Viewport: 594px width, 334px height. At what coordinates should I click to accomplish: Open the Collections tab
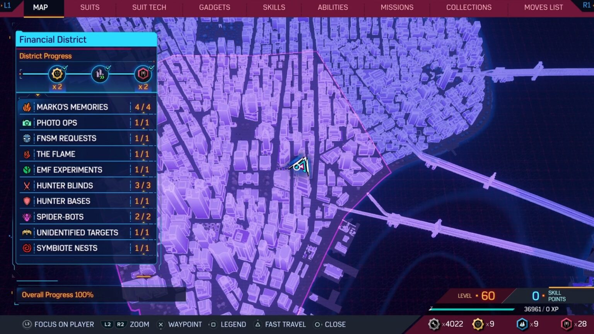[x=469, y=7]
